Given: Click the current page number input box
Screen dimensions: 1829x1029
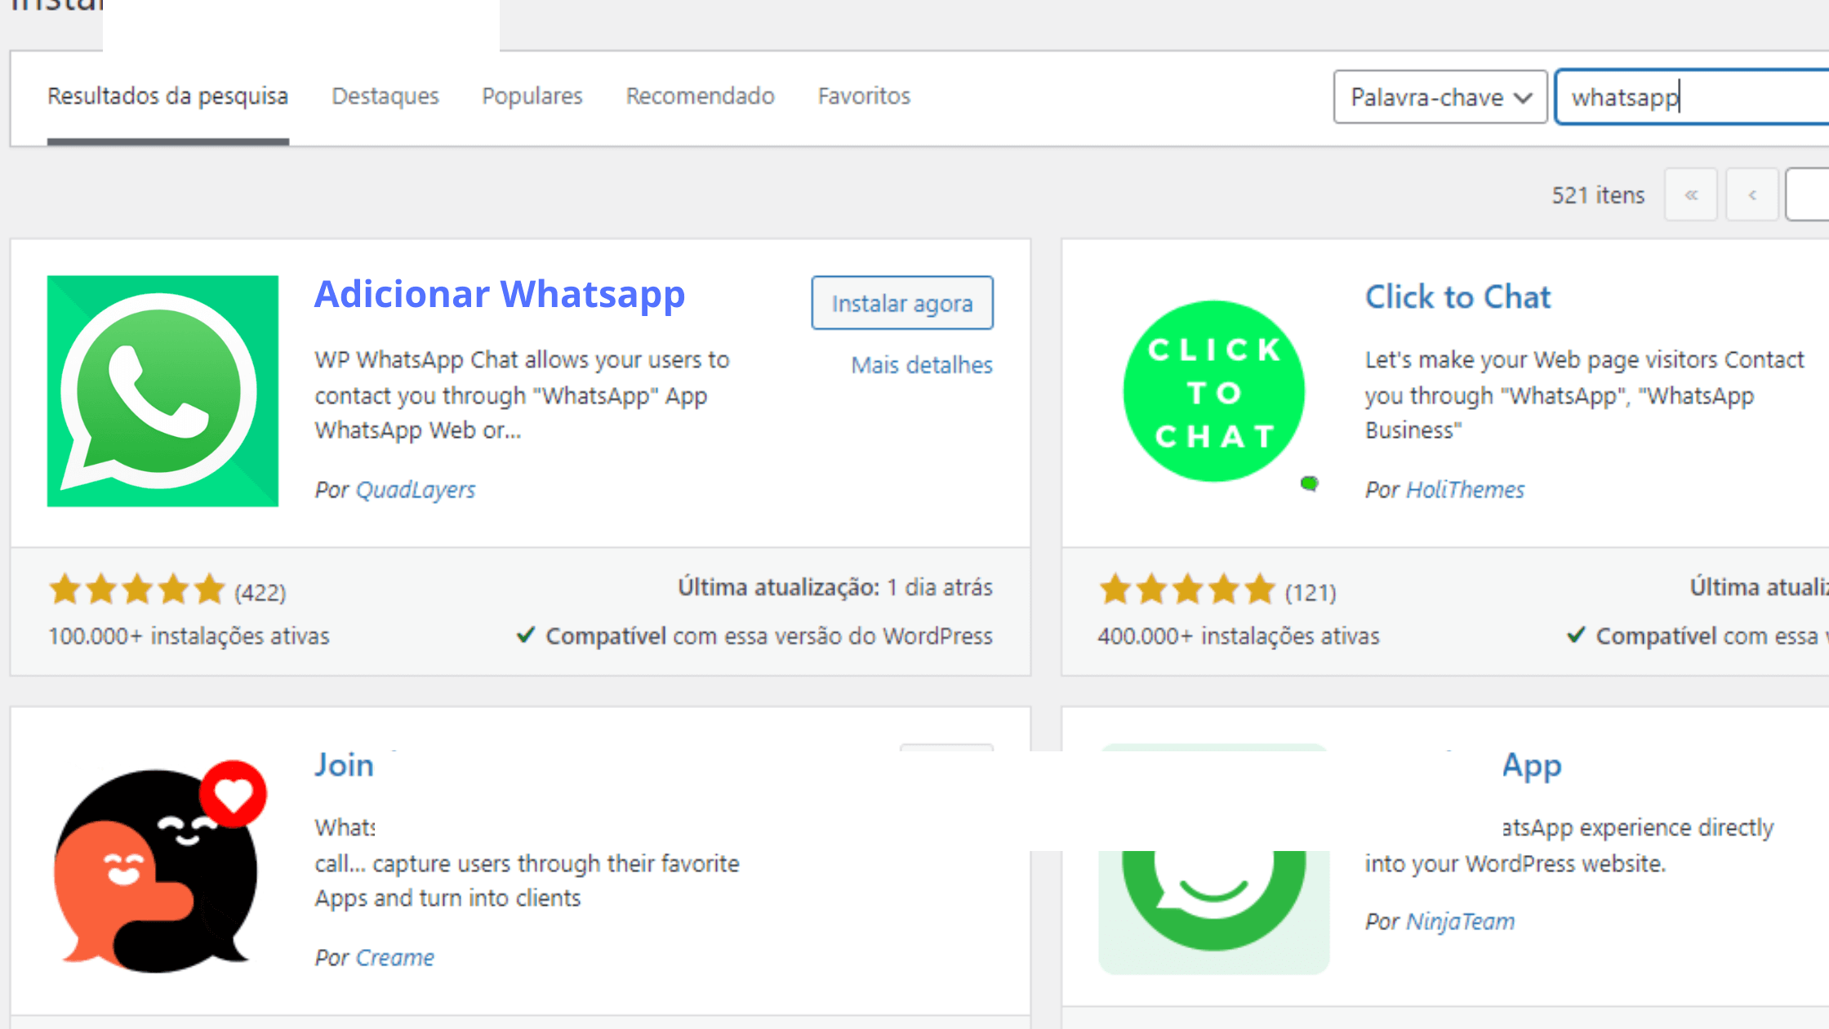Looking at the screenshot, I should pos(1808,194).
